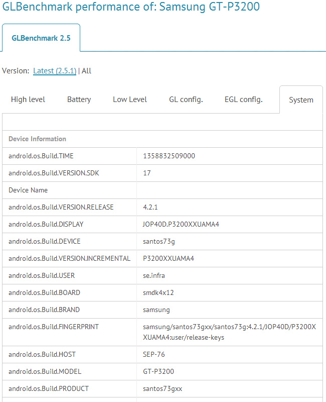Viewport: 326px width, 402px height.
Task: Go to the Low Level tab
Action: (x=130, y=99)
